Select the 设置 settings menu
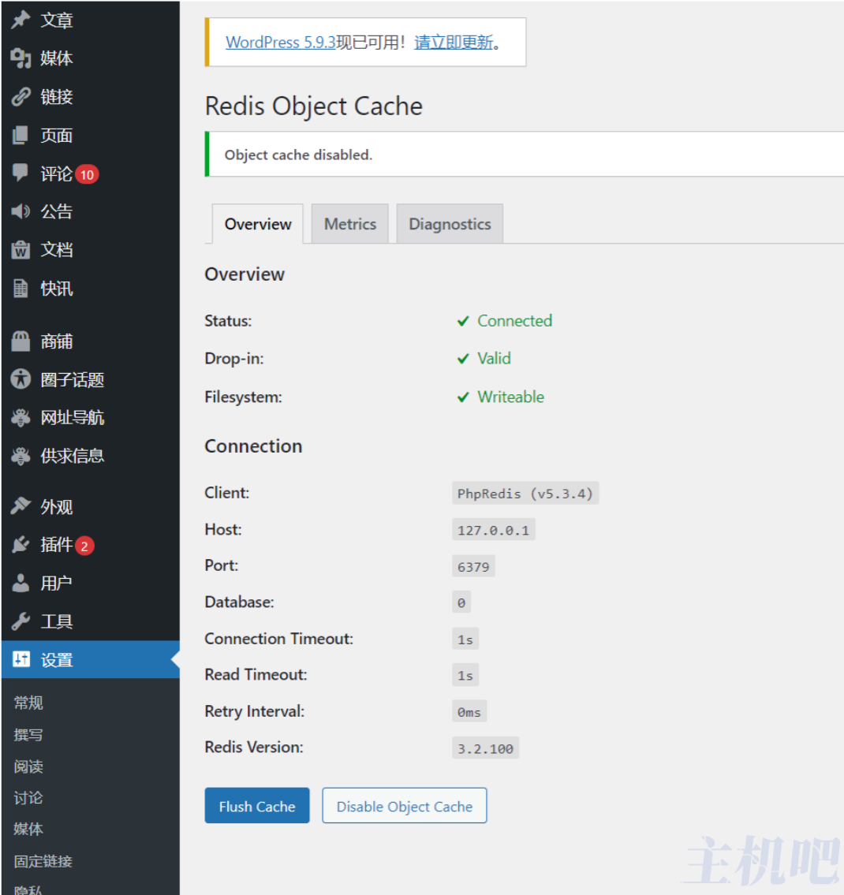The image size is (844, 895). click(90, 659)
